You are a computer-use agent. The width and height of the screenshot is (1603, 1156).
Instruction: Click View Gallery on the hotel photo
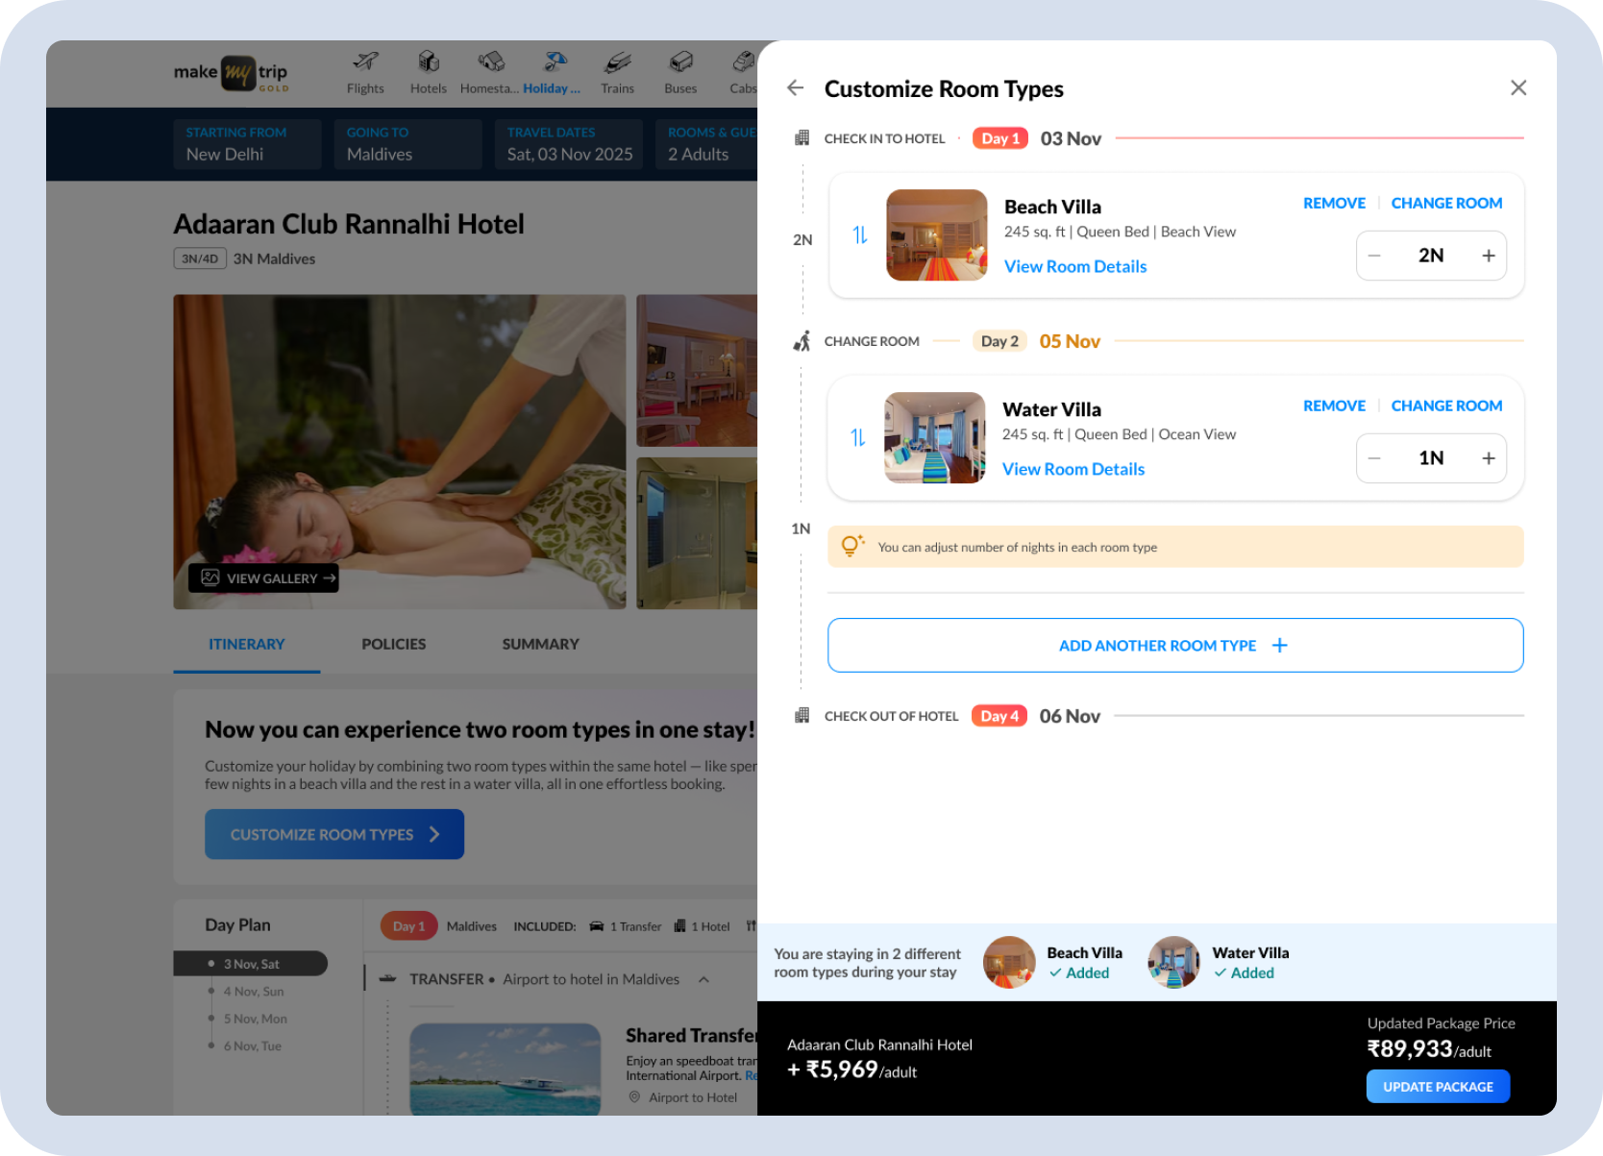(263, 578)
